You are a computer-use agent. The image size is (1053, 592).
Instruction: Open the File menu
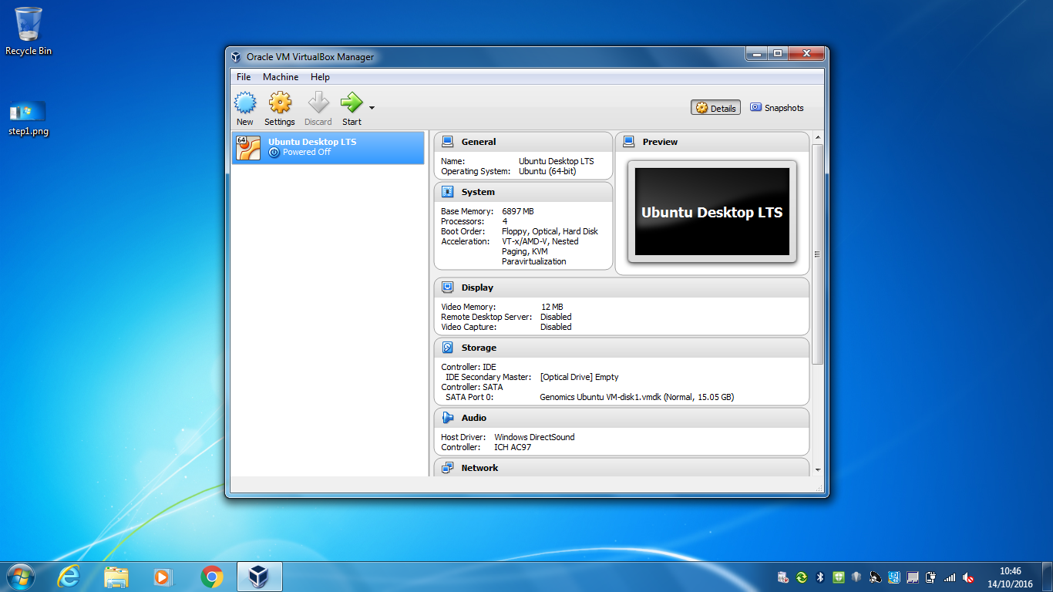coord(244,77)
